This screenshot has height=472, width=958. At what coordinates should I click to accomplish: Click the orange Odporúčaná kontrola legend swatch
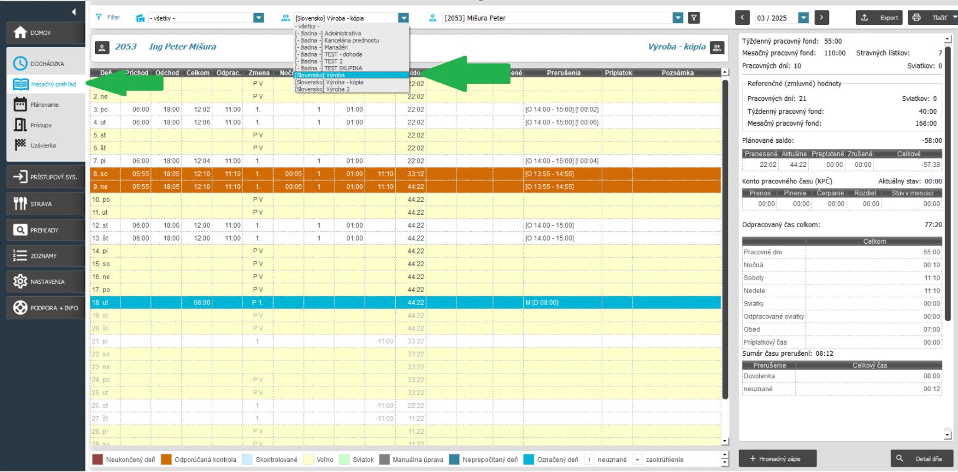pos(166,460)
